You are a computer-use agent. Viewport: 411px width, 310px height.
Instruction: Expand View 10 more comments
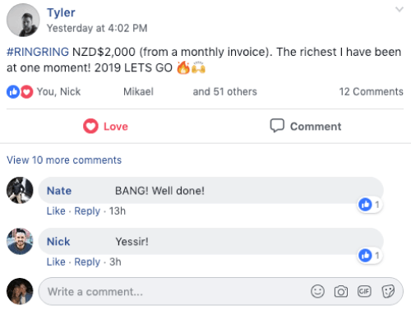click(64, 160)
